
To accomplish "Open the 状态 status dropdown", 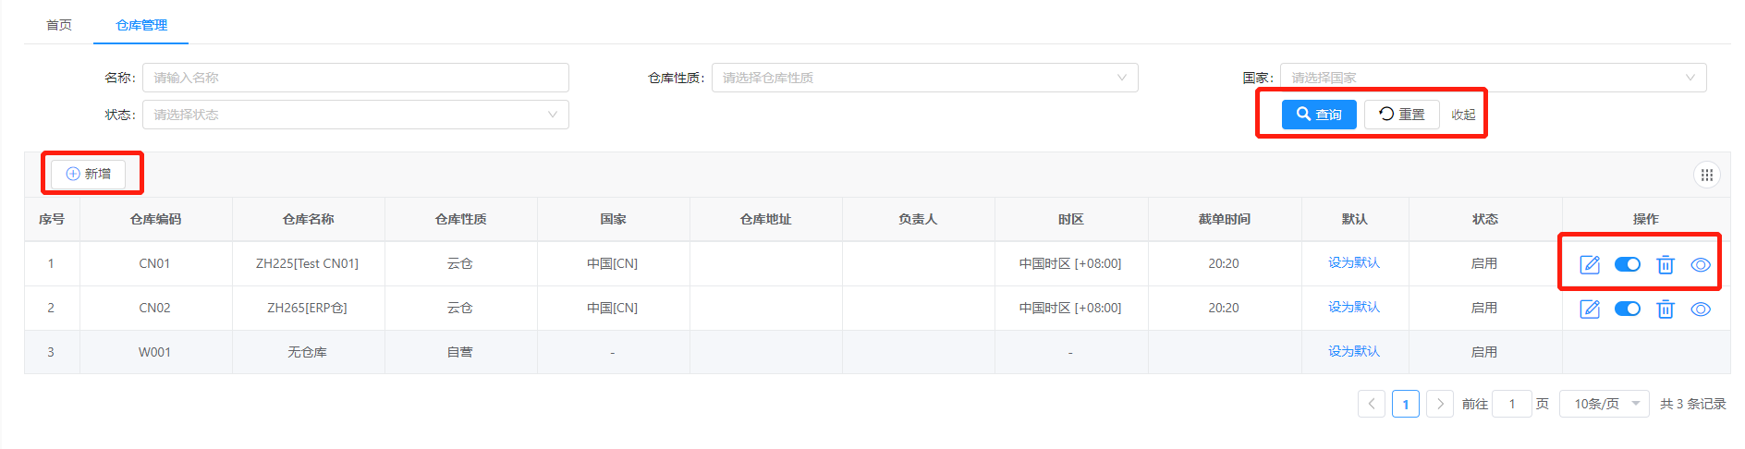I will [x=355, y=115].
